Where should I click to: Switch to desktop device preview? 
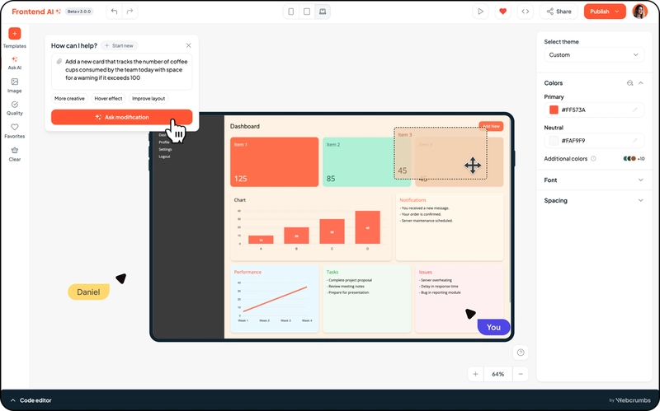tap(323, 12)
